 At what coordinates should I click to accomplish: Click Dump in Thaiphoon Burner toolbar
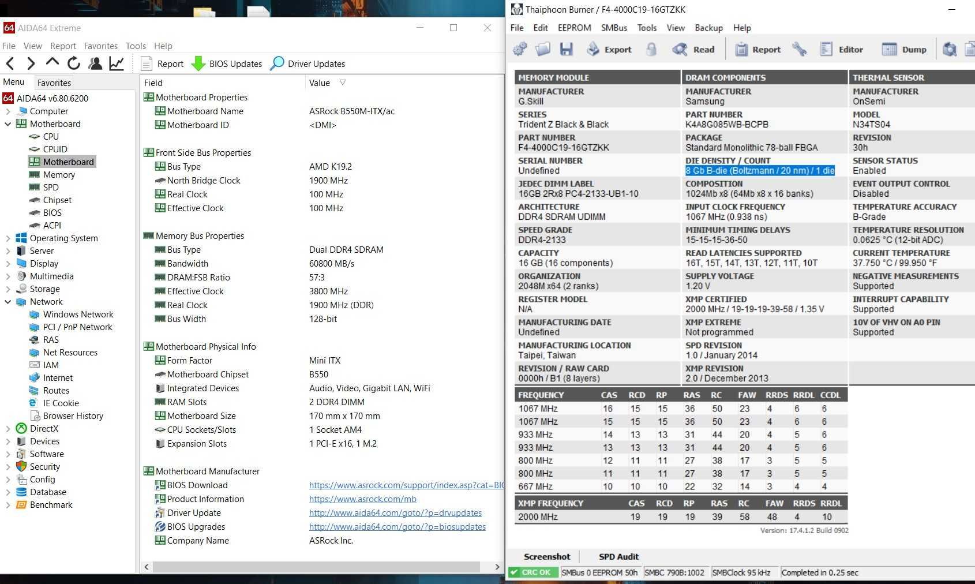(x=905, y=49)
